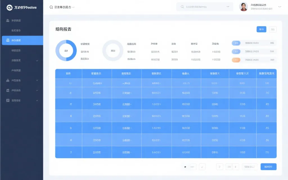The width and height of the screenshot is (288, 180).
Task: Open the sidebar reports section via its icon
Action: (x=7, y=80)
